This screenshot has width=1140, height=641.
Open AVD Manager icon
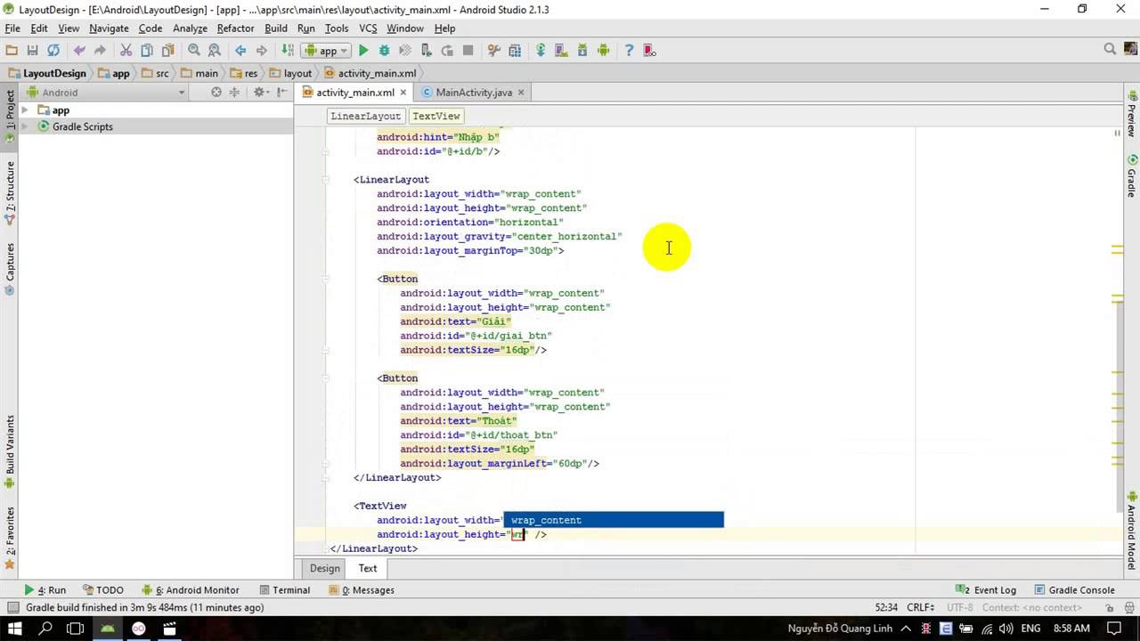(561, 51)
